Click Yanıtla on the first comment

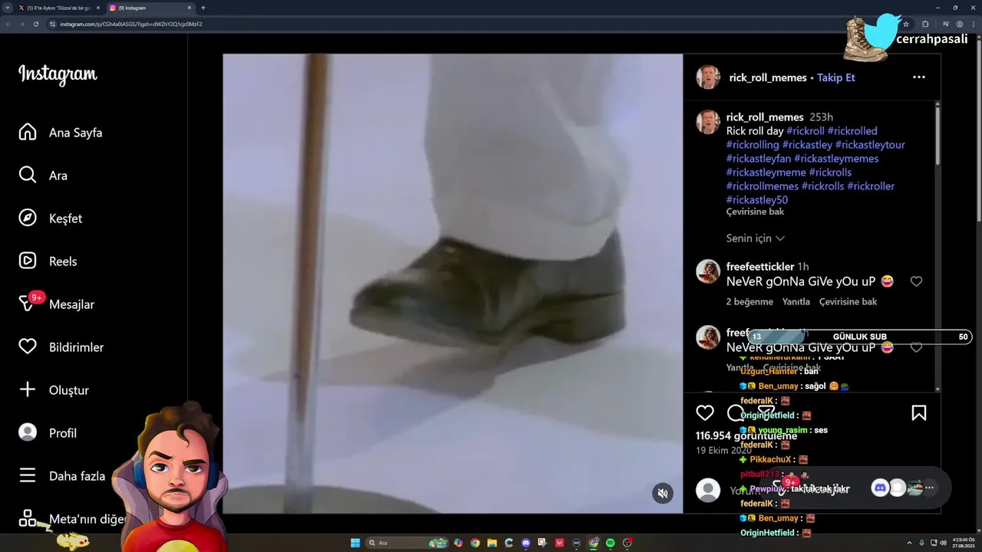tap(796, 301)
